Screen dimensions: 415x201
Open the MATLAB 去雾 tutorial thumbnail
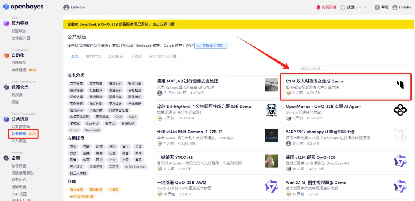[271, 84]
